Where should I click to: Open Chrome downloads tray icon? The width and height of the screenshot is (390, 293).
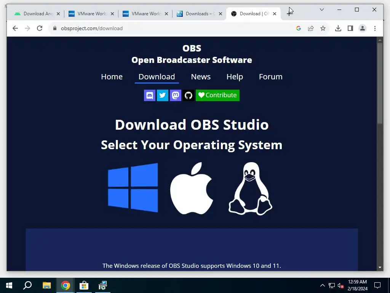click(338, 28)
